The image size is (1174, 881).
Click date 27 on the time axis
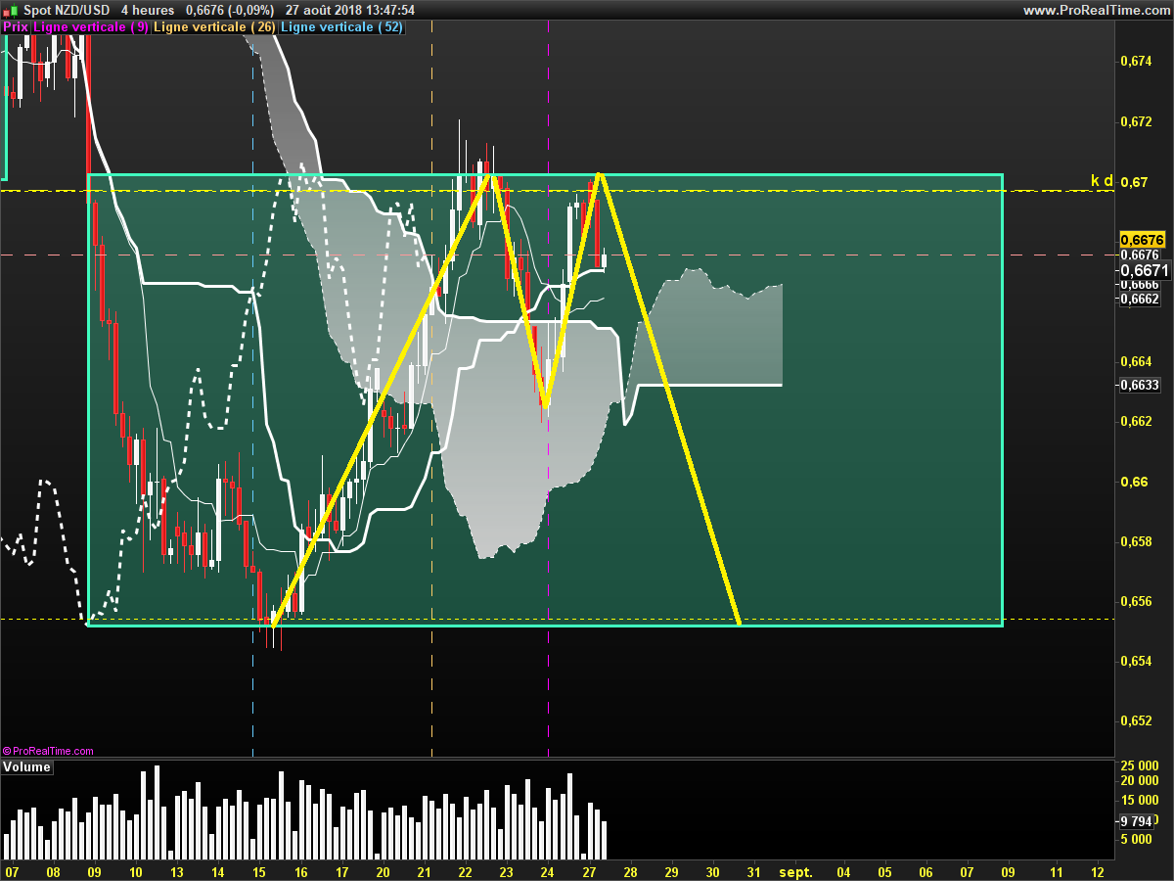coord(590,871)
